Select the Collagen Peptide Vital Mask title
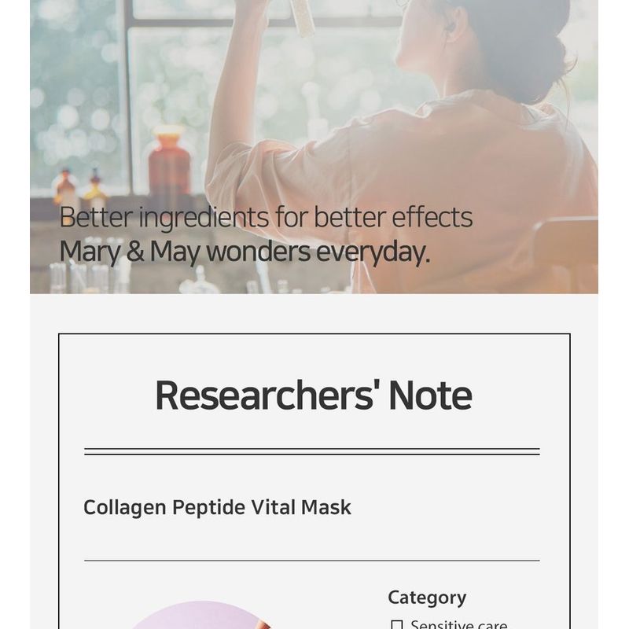Viewport: 629px width, 629px height. pos(217,507)
